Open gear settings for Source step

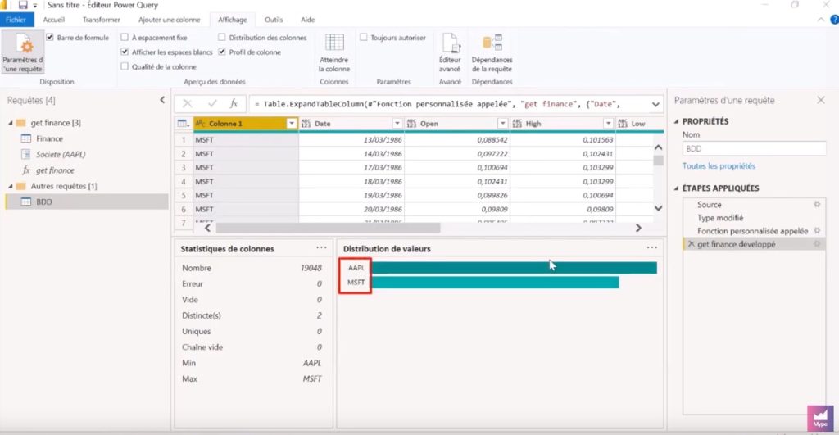coord(817,204)
